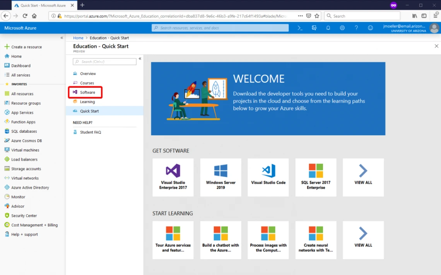Click the Create a resource plus icon
This screenshot has height=275, width=441.
[x=7, y=47]
